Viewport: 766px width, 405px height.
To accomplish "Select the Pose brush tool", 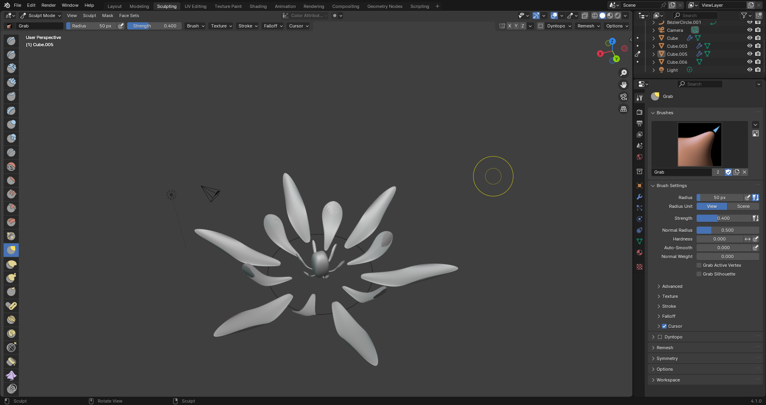I will coord(11,305).
